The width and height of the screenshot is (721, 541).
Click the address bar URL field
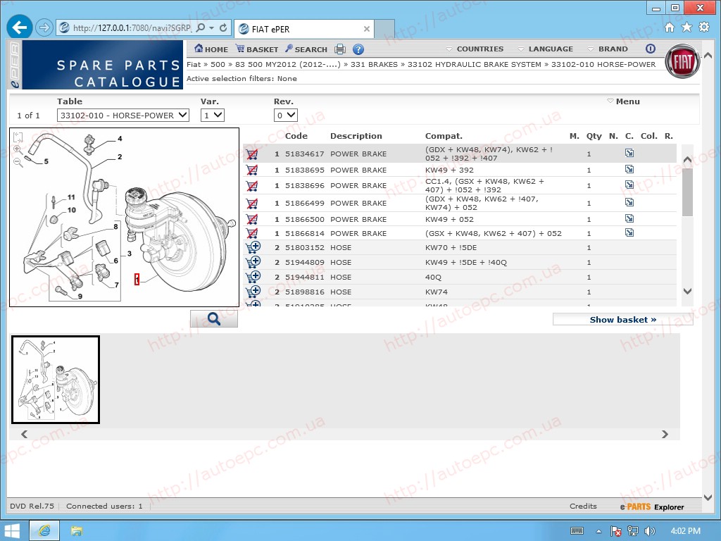(x=132, y=28)
